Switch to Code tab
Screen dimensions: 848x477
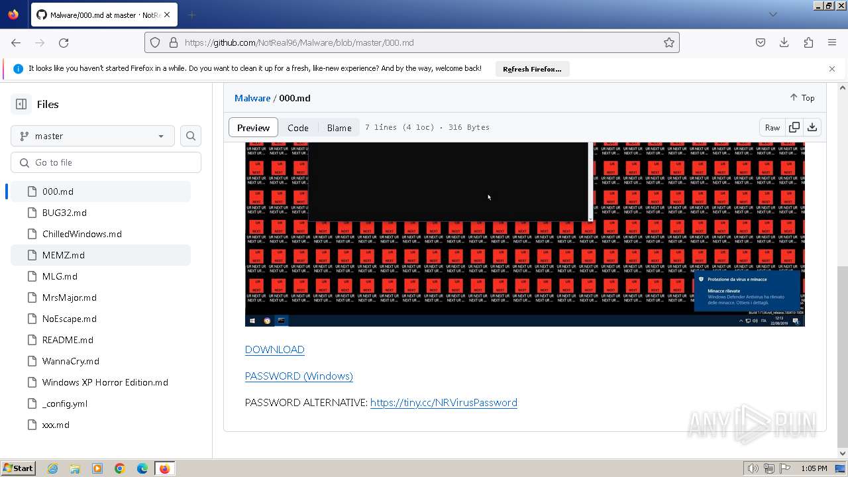click(x=298, y=128)
